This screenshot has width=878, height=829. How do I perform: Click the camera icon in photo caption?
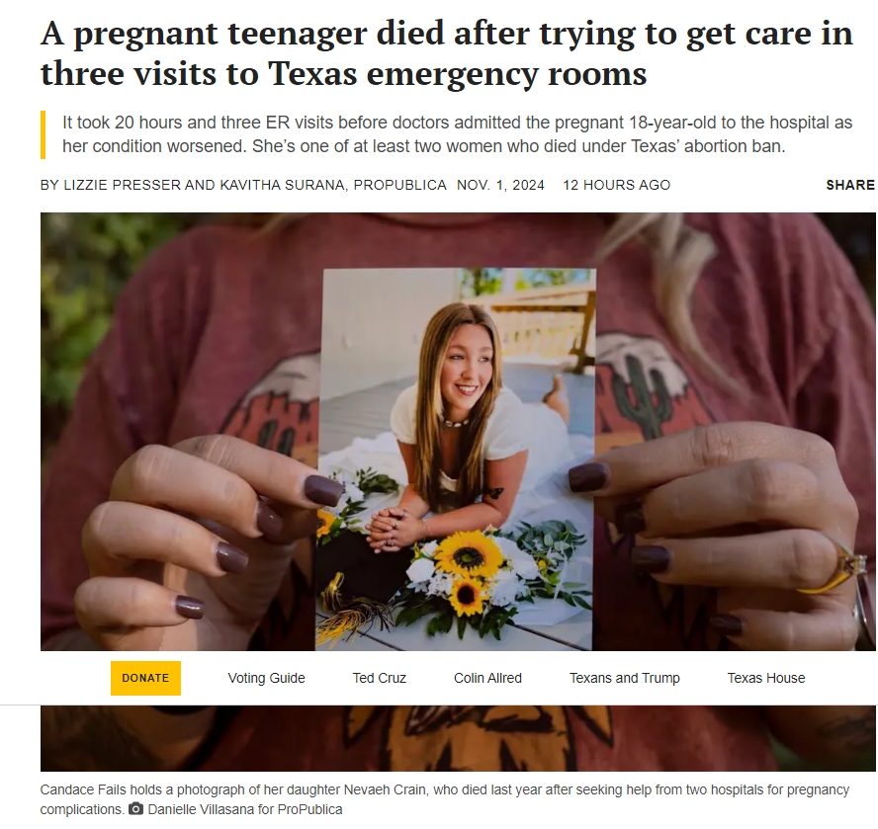pyautogui.click(x=135, y=809)
